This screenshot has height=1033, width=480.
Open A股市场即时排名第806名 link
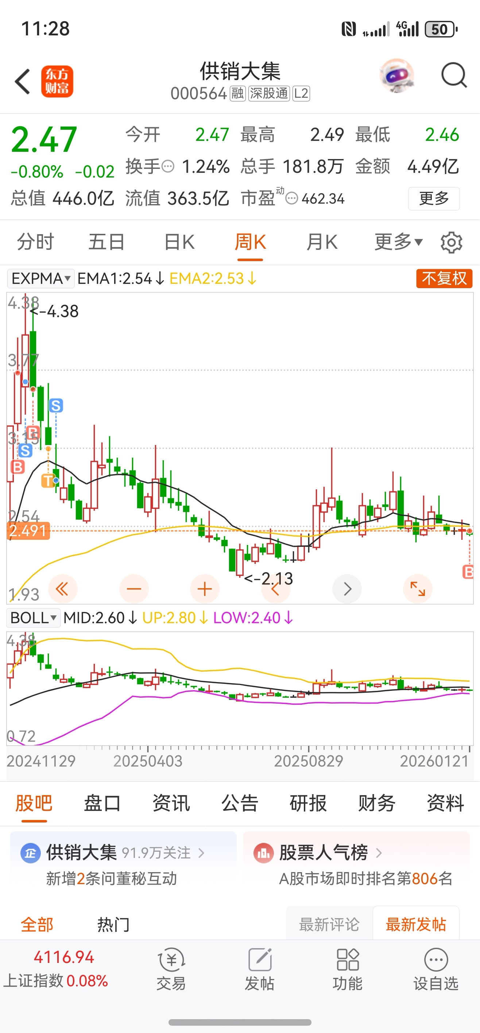pyautogui.click(x=366, y=879)
